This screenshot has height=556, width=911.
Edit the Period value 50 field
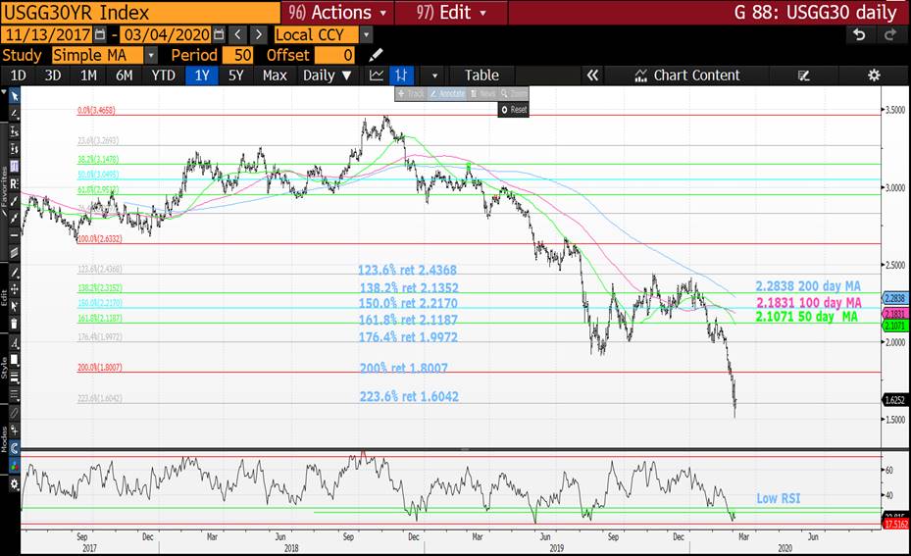coord(236,55)
